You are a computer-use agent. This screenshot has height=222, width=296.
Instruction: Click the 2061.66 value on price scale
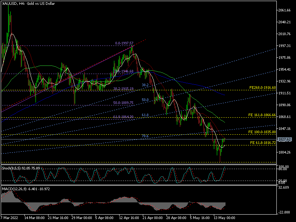click(x=285, y=10)
